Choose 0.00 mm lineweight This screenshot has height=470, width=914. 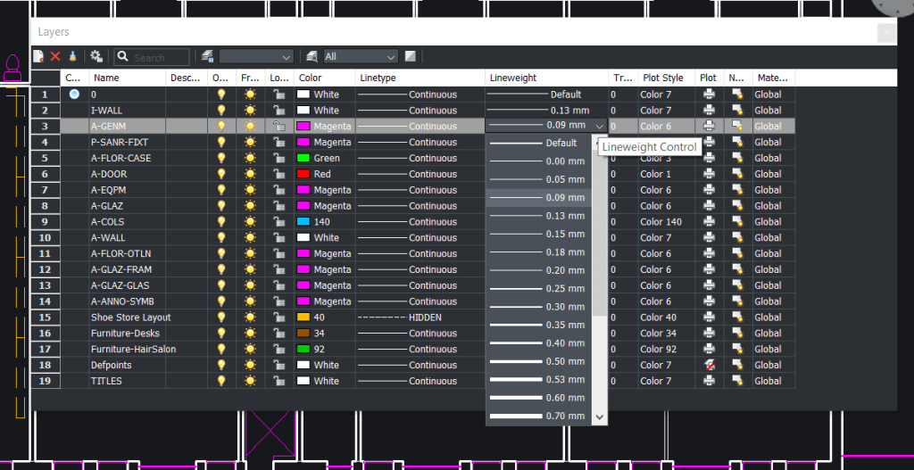pos(539,161)
